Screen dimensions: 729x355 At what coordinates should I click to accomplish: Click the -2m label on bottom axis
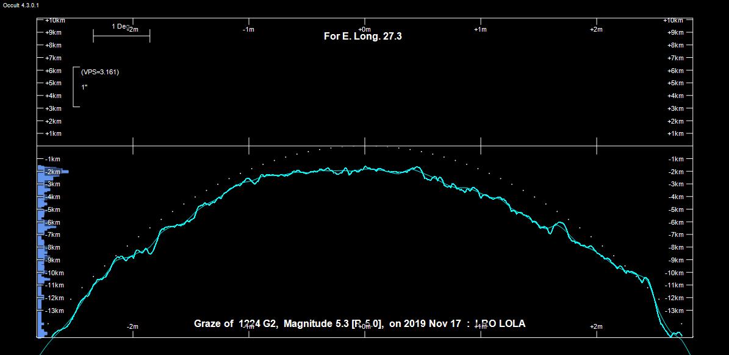pos(132,327)
